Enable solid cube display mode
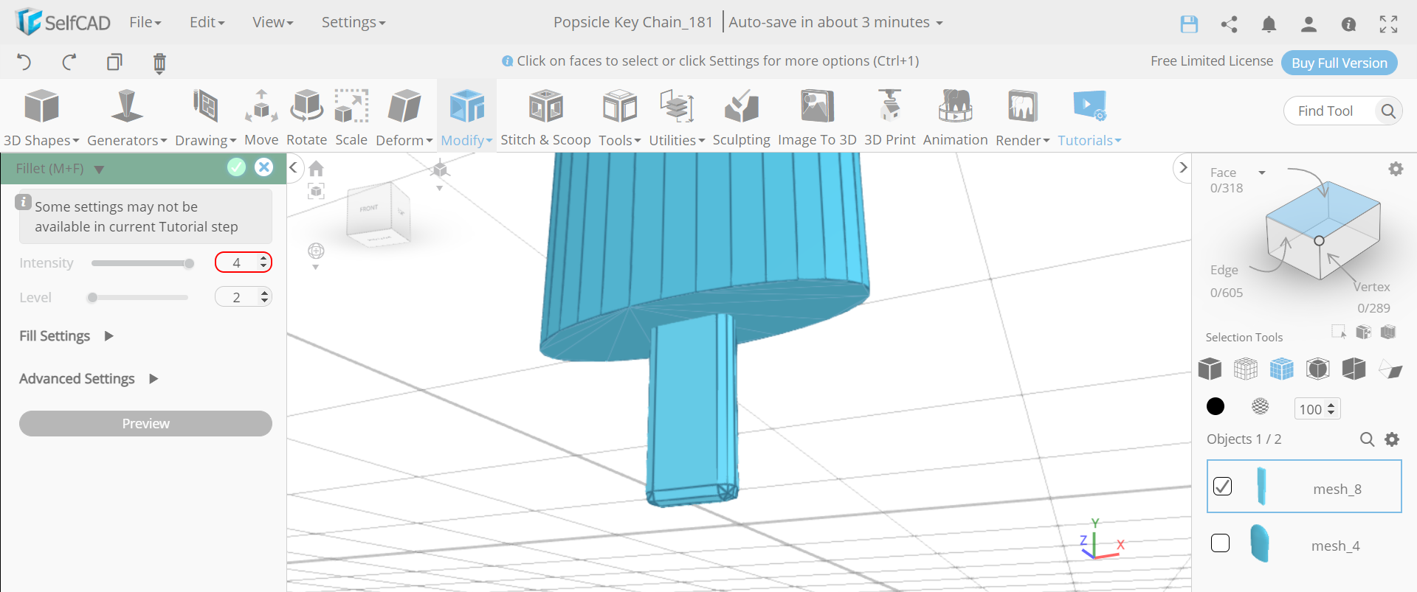Screen dimensions: 1417x592 1210,369
